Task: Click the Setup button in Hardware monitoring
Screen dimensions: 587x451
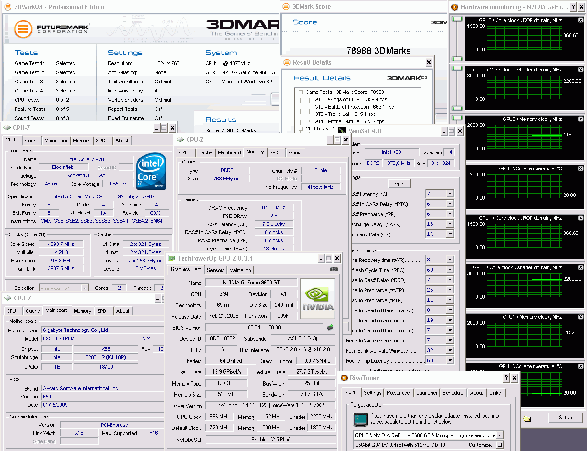Action: (565, 418)
